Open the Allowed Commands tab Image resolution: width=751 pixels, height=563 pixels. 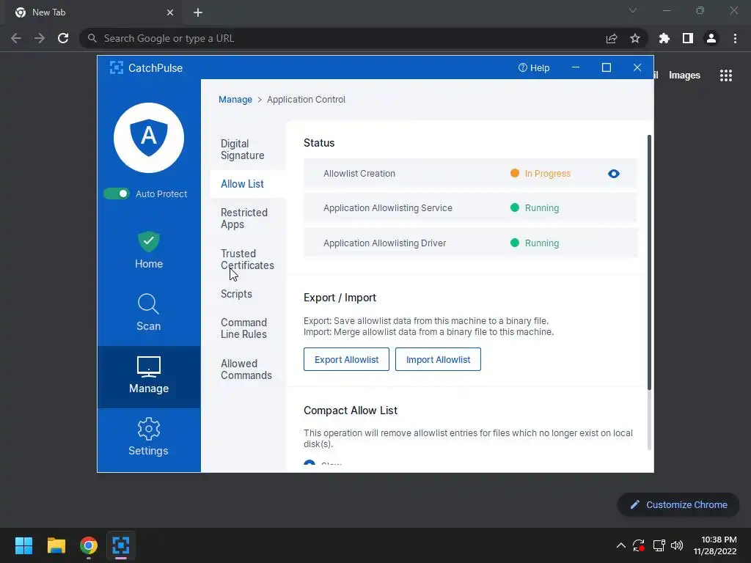click(x=246, y=369)
